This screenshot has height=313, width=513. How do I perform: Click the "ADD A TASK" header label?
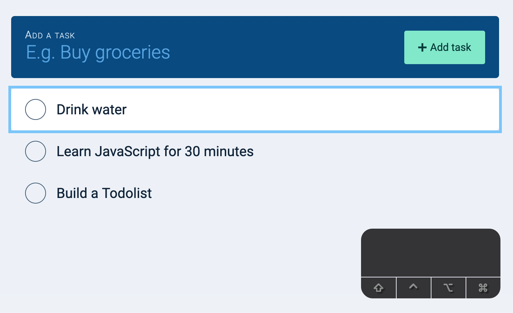(x=49, y=35)
